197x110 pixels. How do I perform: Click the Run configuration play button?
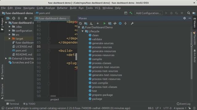tap(166, 13)
